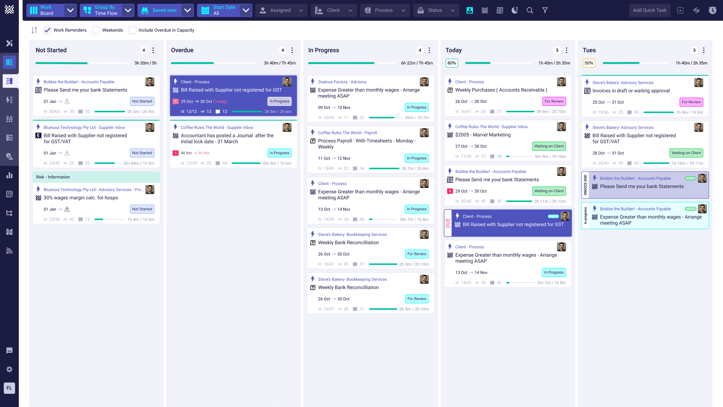Click the RSS feed icon in sidebar
The height and width of the screenshot is (407, 723).
click(9, 251)
